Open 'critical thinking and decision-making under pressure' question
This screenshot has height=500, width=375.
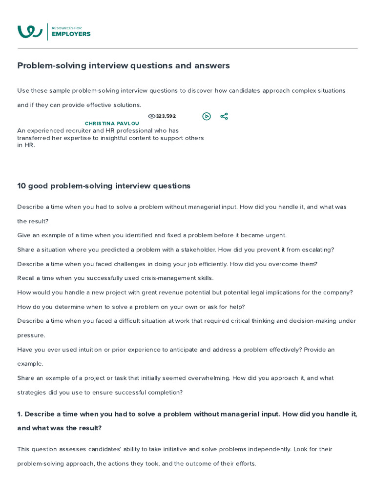[x=187, y=321]
